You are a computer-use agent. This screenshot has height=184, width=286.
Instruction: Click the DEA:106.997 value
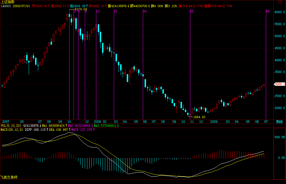[58, 130]
